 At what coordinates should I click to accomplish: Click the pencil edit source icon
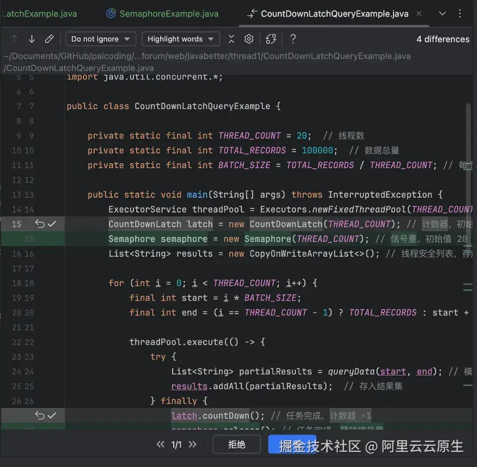click(49, 39)
